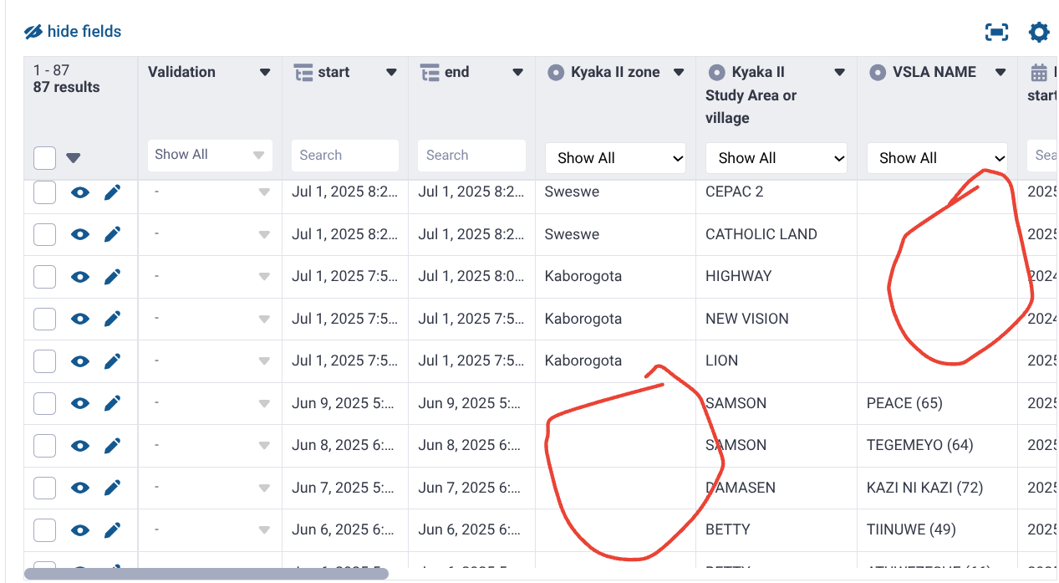Image resolution: width=1059 pixels, height=583 pixels.
Task: Preview the LION submission via eye icon
Action: 80,361
